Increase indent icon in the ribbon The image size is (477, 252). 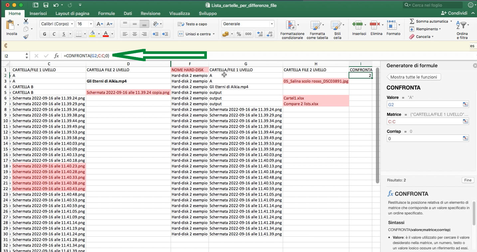point(165,34)
